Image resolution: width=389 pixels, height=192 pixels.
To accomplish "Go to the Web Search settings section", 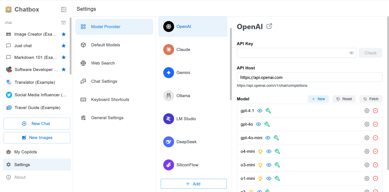I will click(x=103, y=63).
